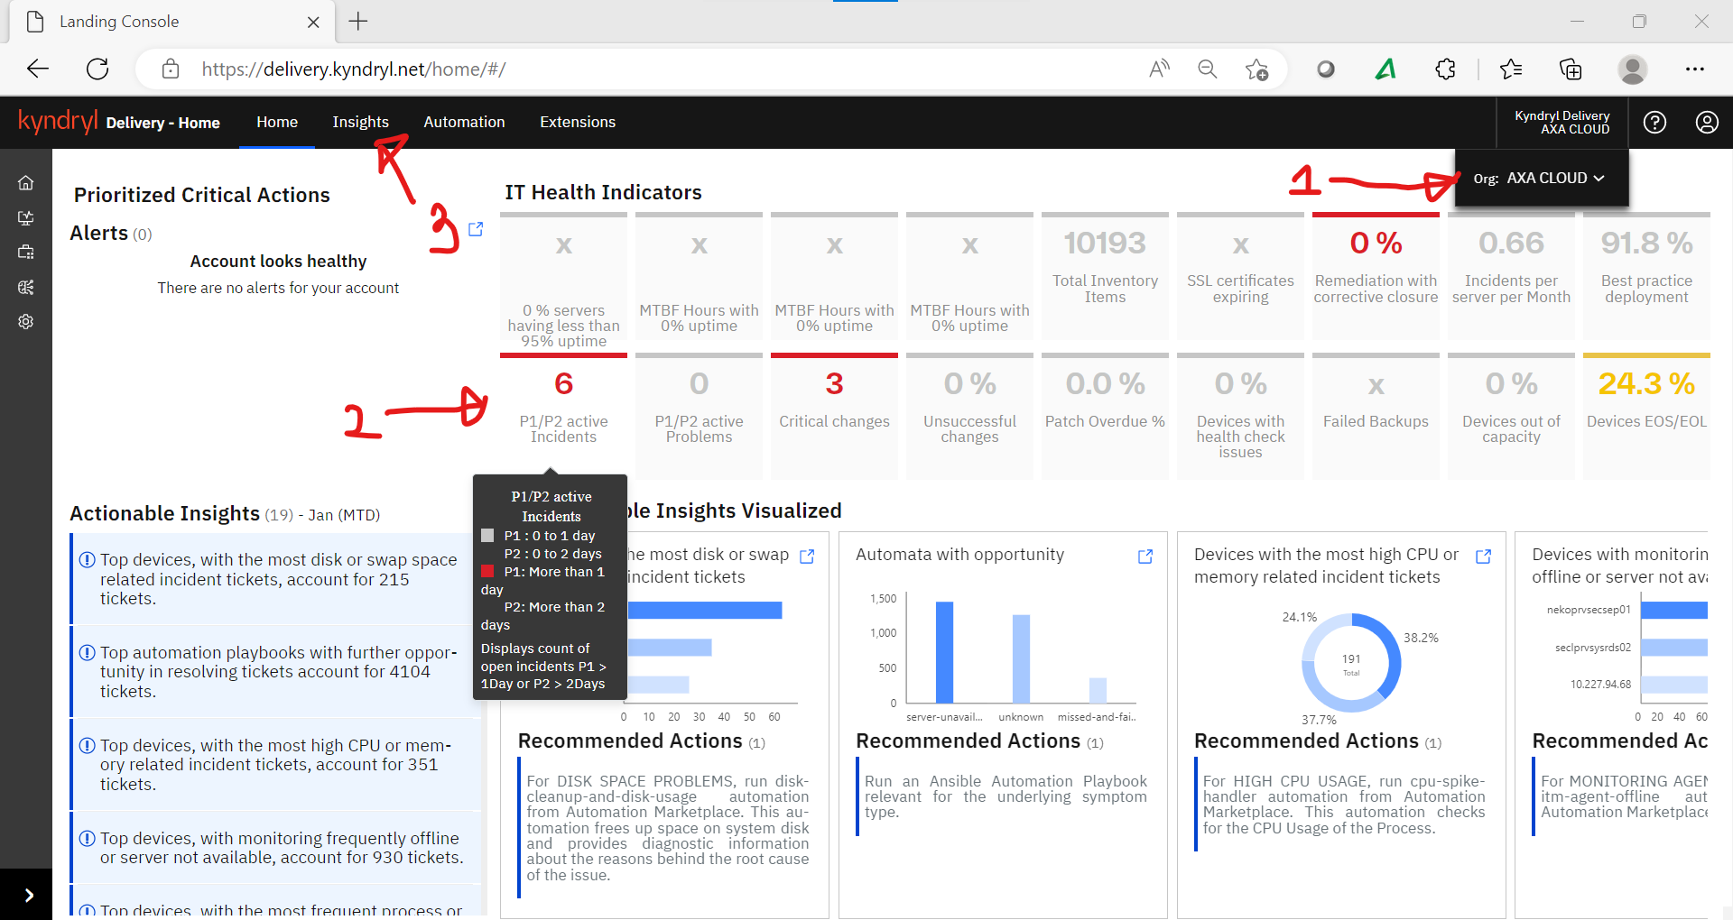1733x920 pixels.
Task: Open the Automation navigation tab
Action: click(464, 122)
